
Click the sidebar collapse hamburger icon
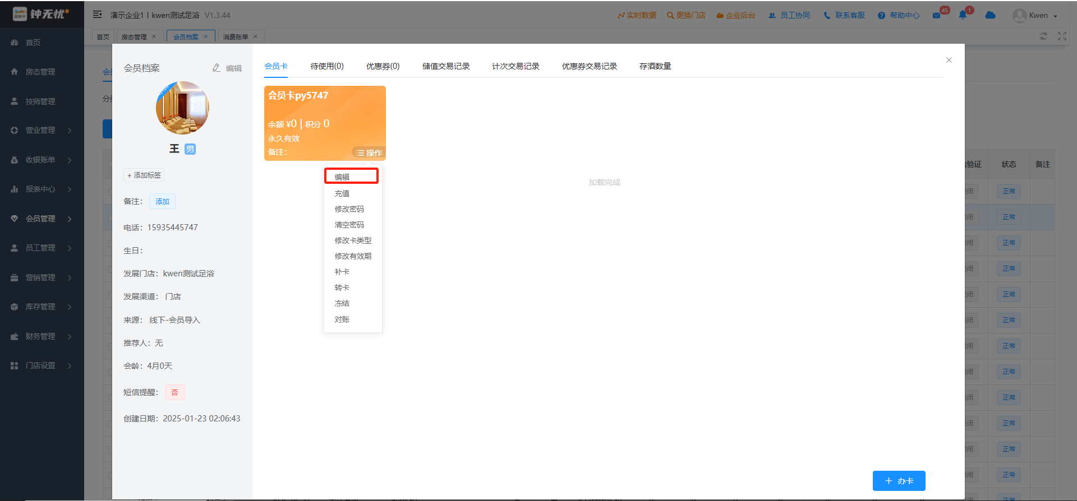click(97, 15)
